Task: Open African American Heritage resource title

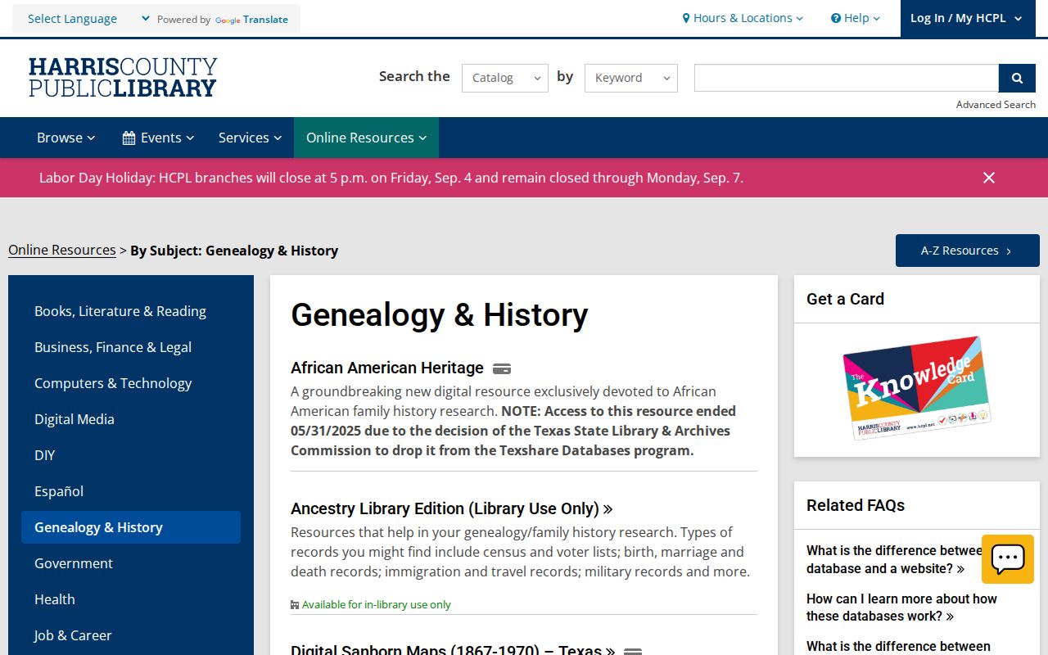Action: click(x=387, y=368)
